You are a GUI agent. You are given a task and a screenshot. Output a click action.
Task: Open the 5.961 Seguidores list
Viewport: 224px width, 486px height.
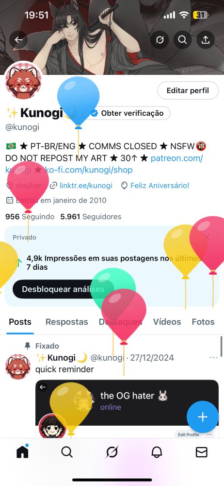[x=91, y=217]
